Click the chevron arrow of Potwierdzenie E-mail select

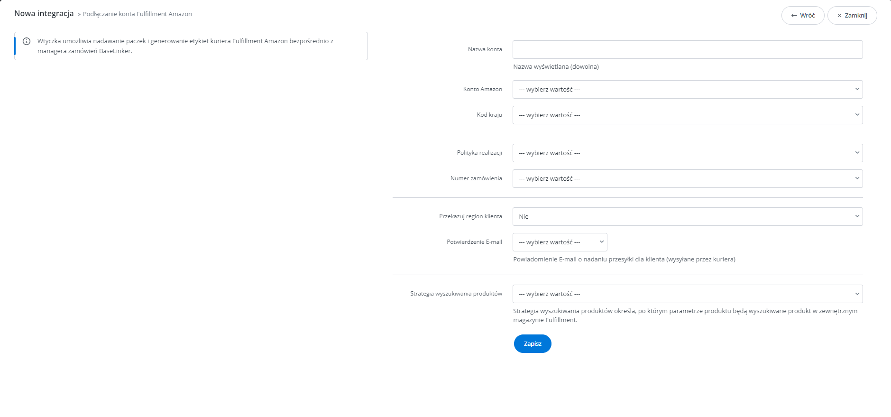601,241
